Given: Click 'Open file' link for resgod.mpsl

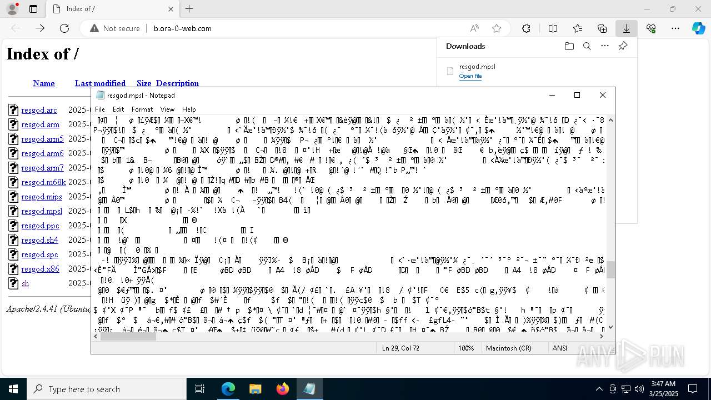Looking at the screenshot, I should click(x=470, y=76).
